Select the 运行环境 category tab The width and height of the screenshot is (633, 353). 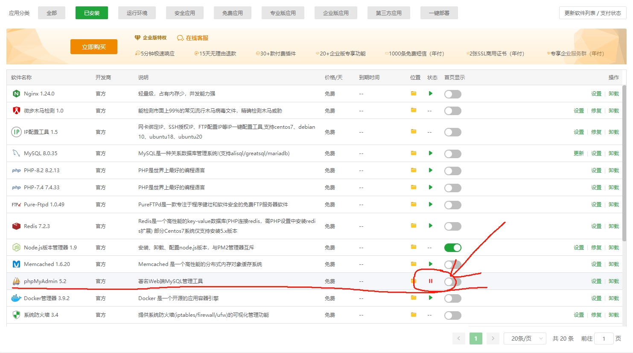tap(137, 13)
